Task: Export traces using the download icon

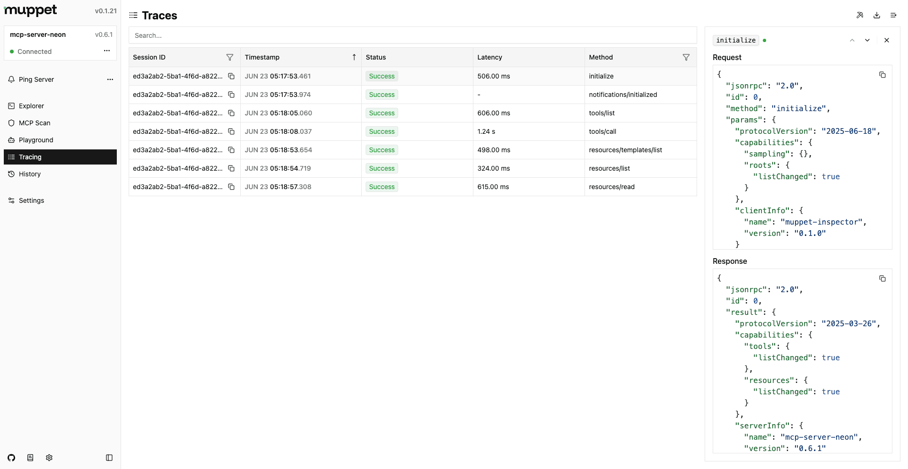Action: [x=877, y=15]
